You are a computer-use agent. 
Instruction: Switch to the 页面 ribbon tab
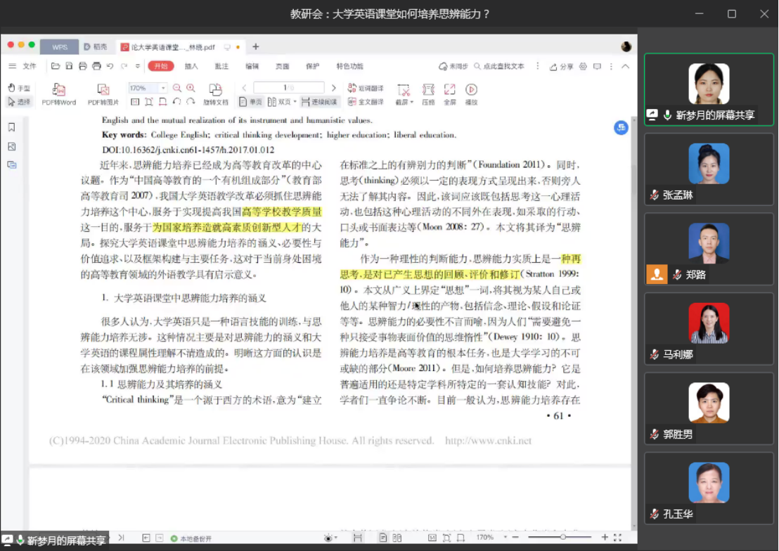(282, 66)
